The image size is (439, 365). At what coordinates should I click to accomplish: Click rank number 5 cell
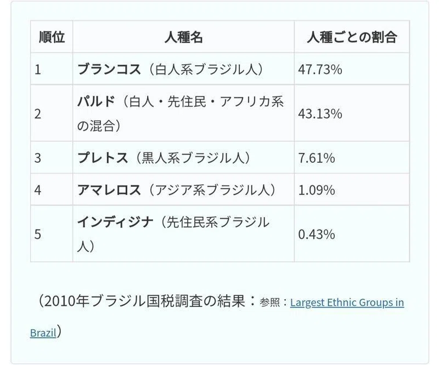click(52, 233)
